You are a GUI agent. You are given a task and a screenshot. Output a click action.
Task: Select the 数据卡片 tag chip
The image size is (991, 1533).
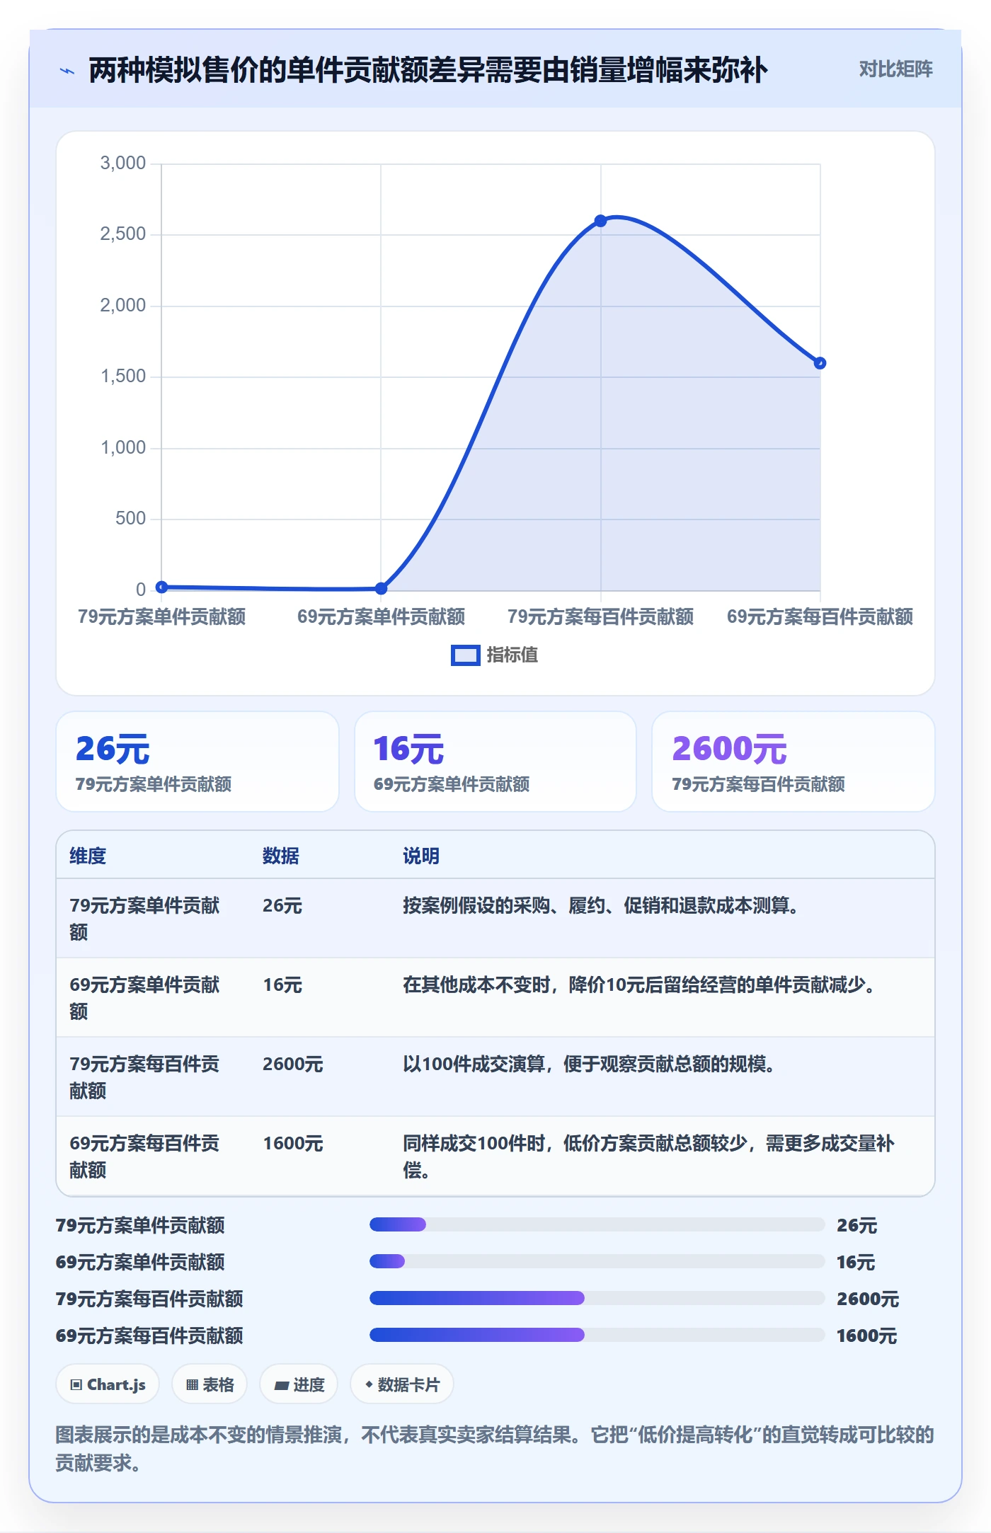(x=402, y=1384)
